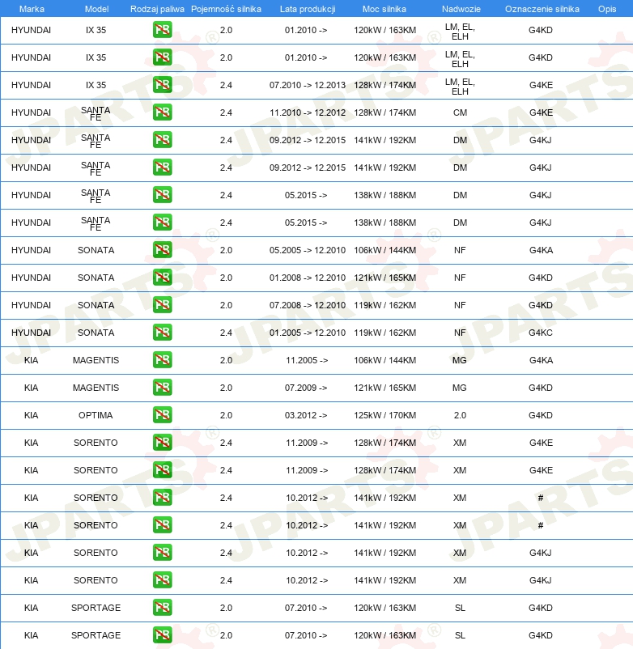The image size is (633, 649).
Task: Select the production years 07.2010 -> 12.2013
Action: click(x=307, y=85)
